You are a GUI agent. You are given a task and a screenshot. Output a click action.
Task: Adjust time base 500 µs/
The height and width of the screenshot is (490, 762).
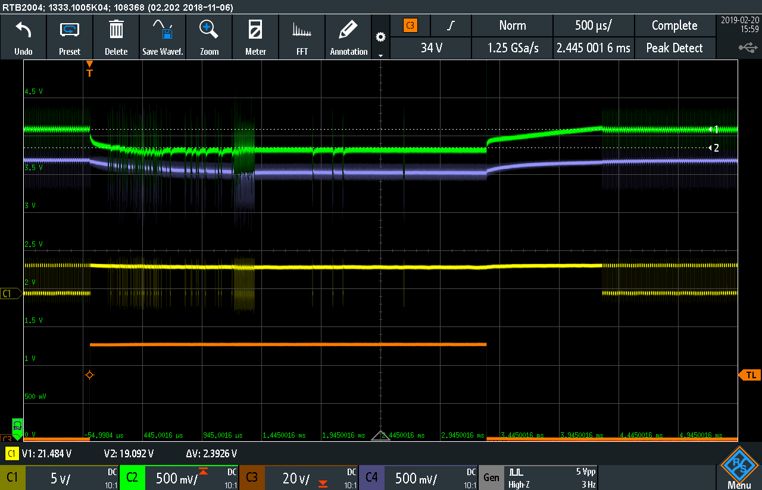[x=594, y=26]
